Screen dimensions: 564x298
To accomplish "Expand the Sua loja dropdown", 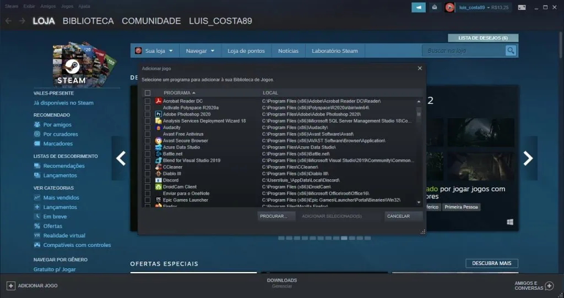I will click(x=155, y=51).
